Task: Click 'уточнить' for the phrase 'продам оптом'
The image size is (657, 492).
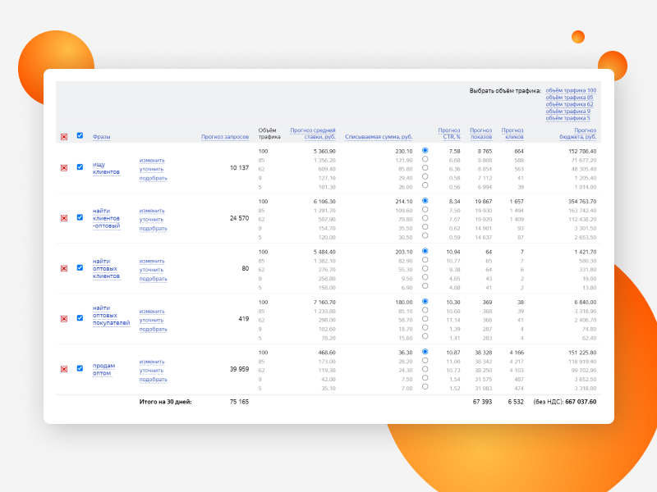Action: click(151, 371)
